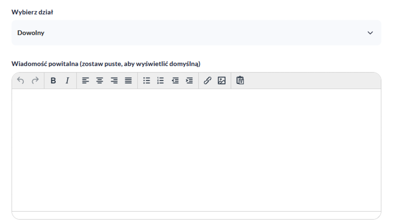Toggle paste as plain text
Image resolution: width=394 pixels, height=224 pixels.
(x=240, y=81)
